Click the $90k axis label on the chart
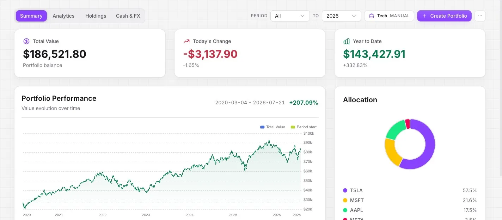This screenshot has width=502, height=220. pyautogui.click(x=308, y=142)
